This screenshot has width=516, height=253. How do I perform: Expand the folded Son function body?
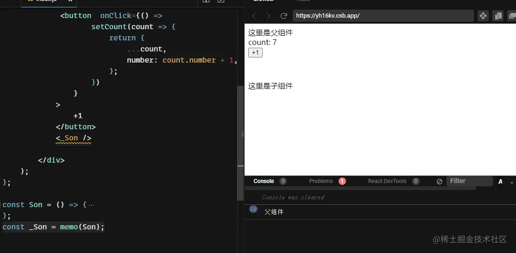pyautogui.click(x=92, y=205)
